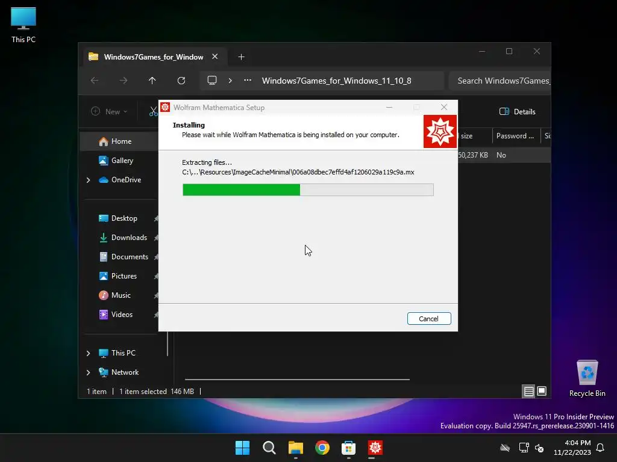This screenshot has height=462, width=617.
Task: Cancel the Wolfram Mathematica installation
Action: coord(429,319)
